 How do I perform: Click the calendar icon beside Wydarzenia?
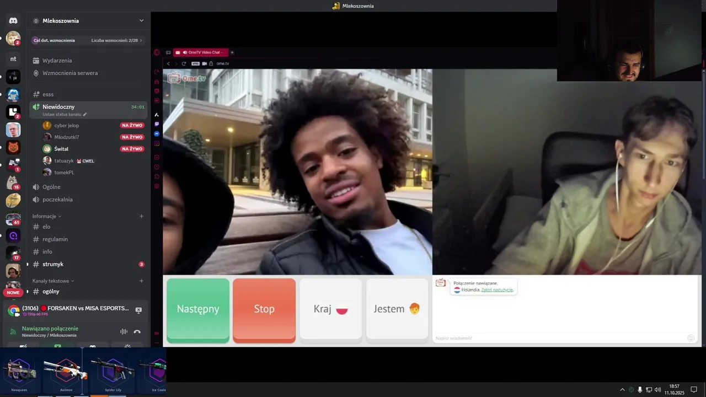(36, 61)
